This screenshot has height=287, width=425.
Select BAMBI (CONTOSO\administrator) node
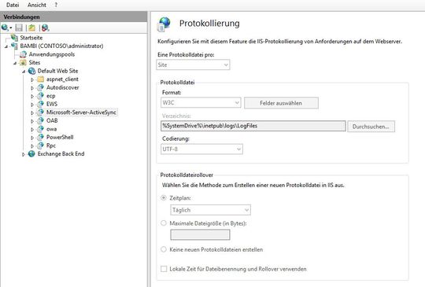(x=61, y=46)
